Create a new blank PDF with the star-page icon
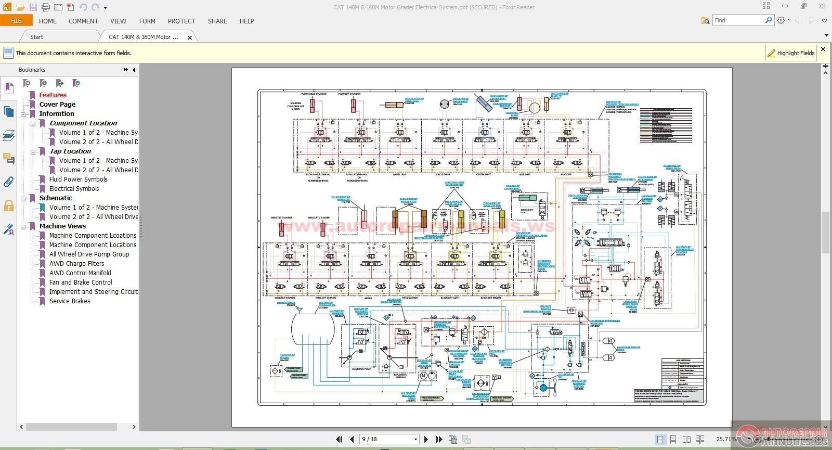832x450 pixels. [70, 7]
